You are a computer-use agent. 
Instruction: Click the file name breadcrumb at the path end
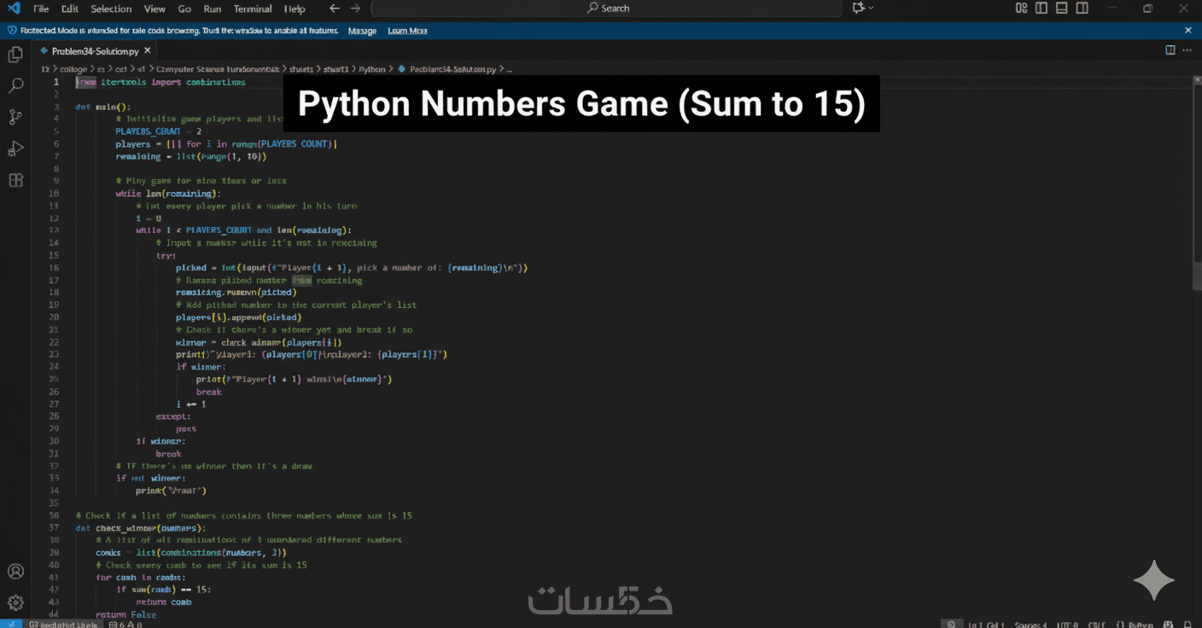[452, 69]
